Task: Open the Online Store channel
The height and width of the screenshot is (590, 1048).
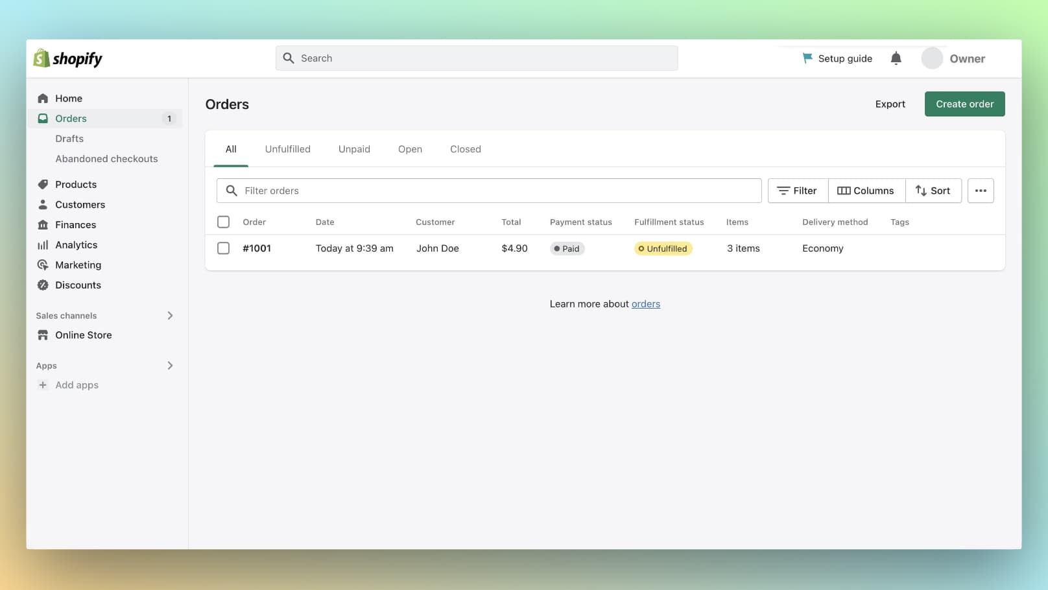Action: (x=83, y=335)
